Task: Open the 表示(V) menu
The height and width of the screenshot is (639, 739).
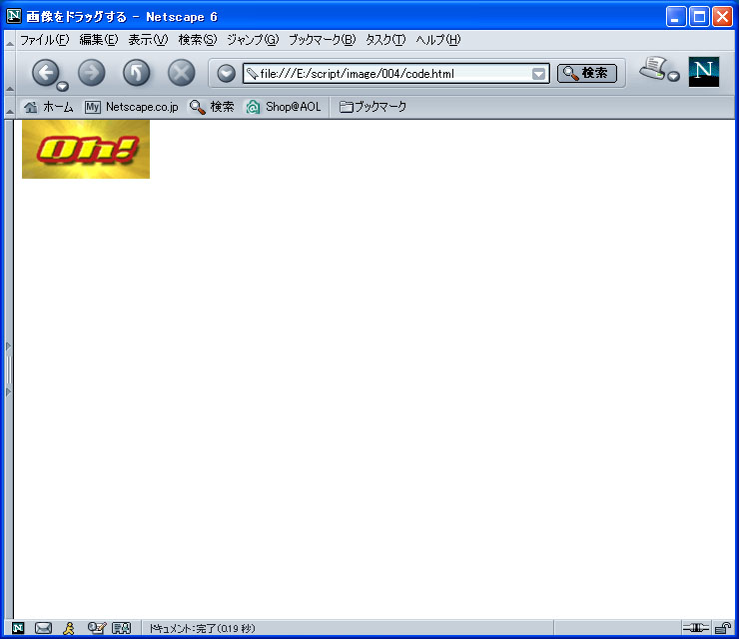Action: click(148, 40)
